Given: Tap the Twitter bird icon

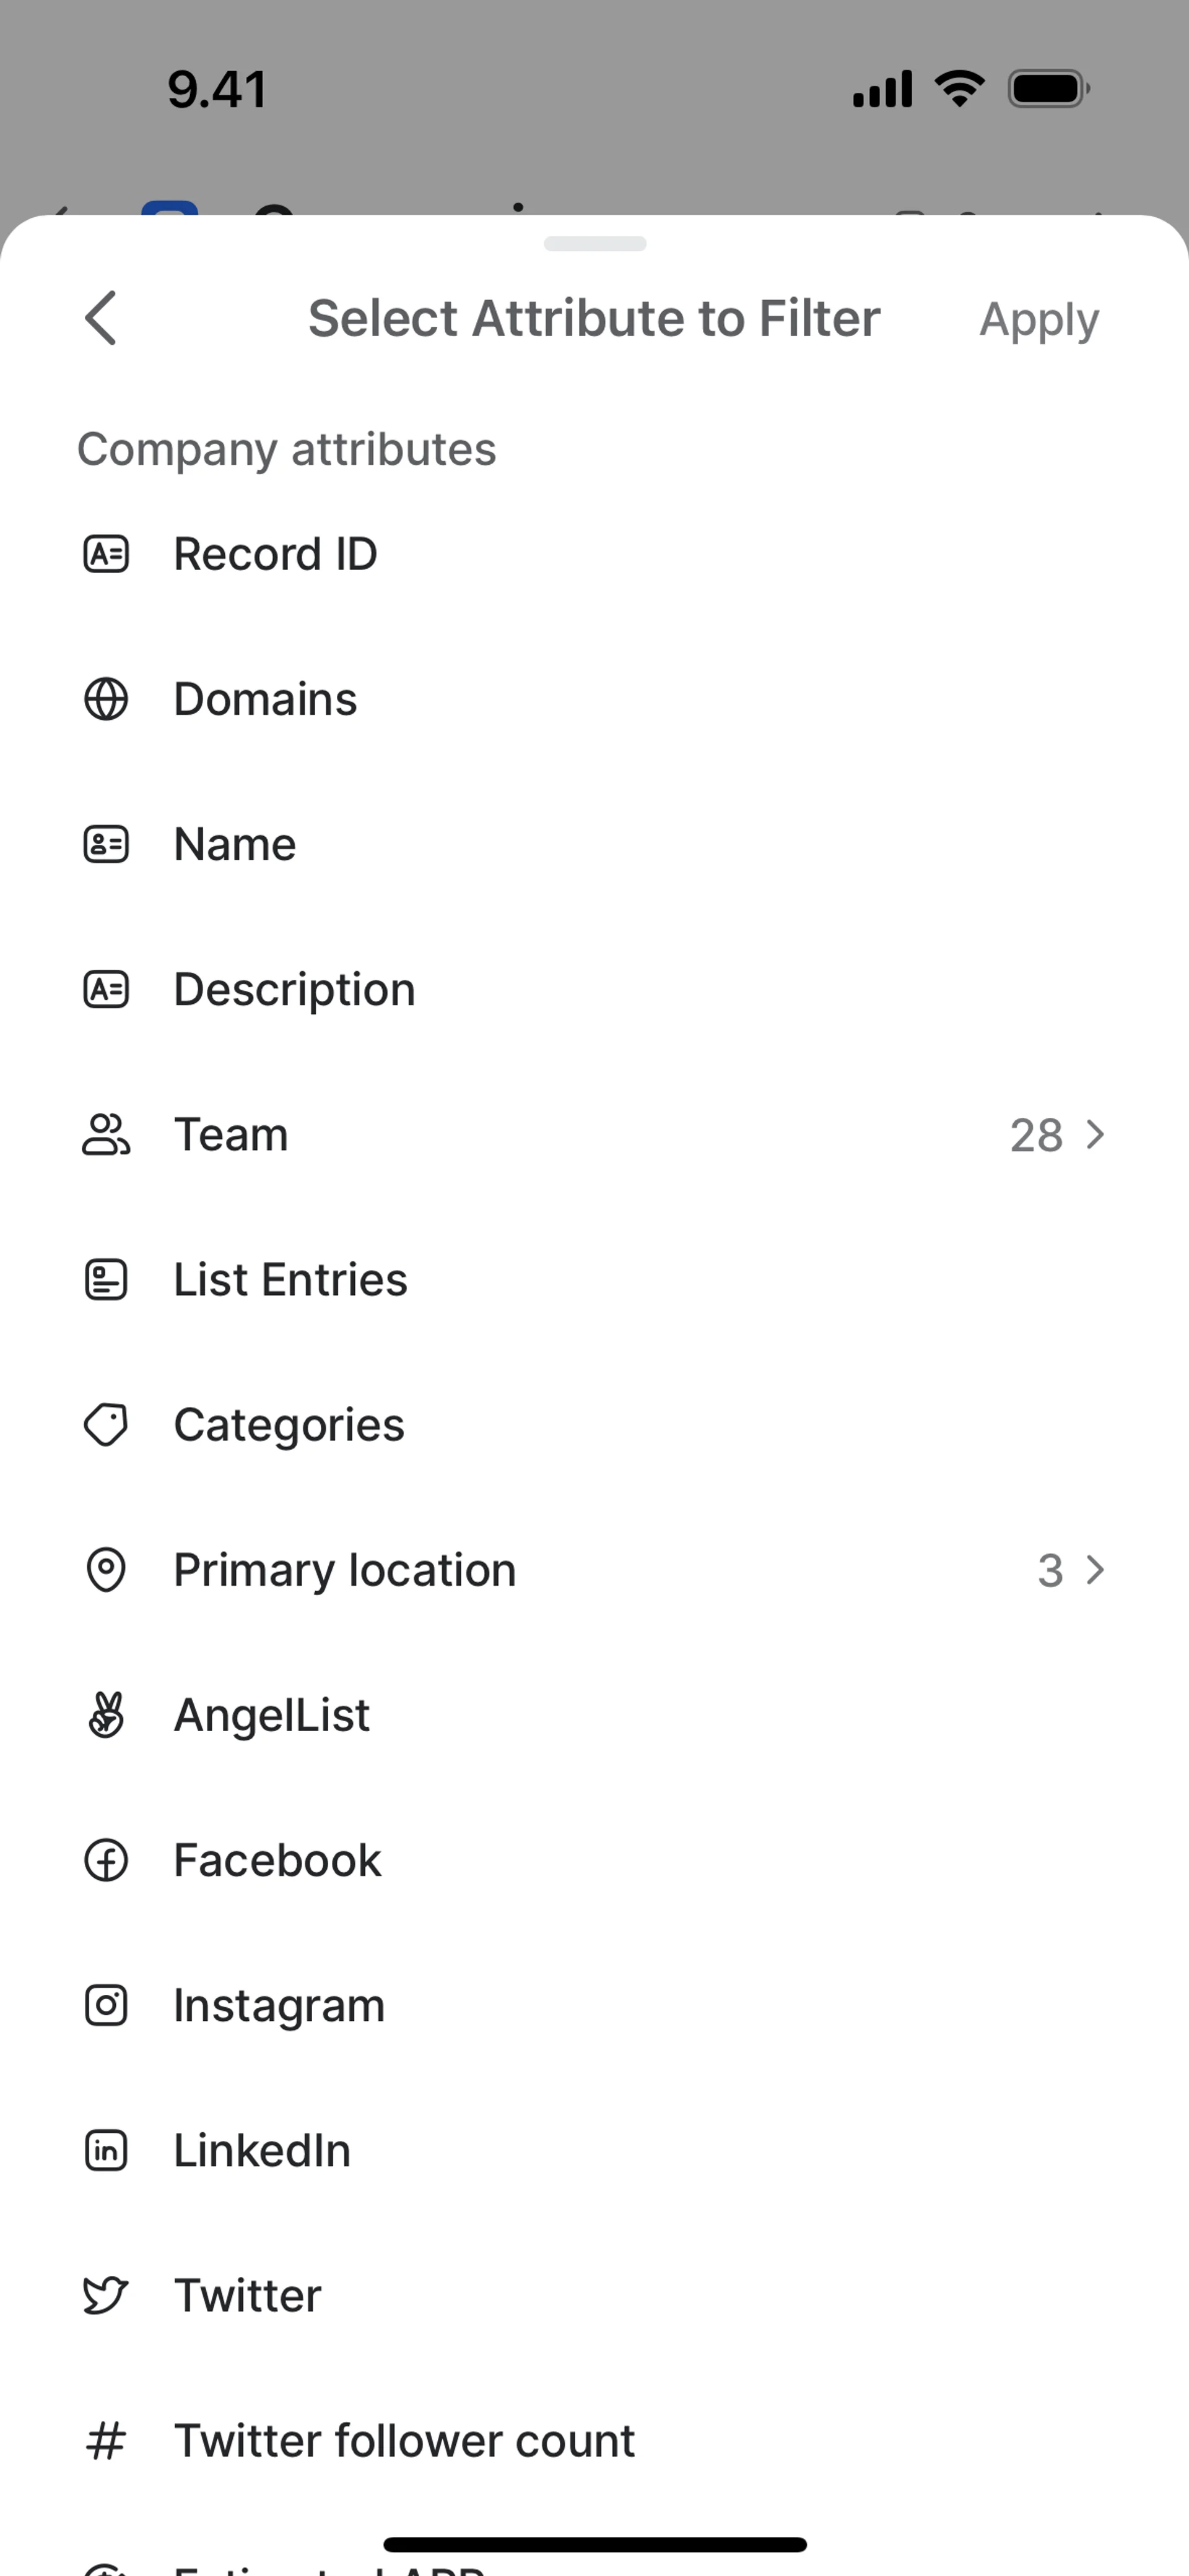Looking at the screenshot, I should 106,2295.
